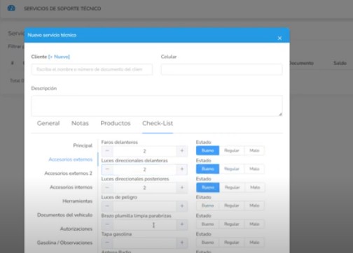Decrease Faros delanteros quantity with minus
The height and width of the screenshot is (253, 353).
pos(107,151)
